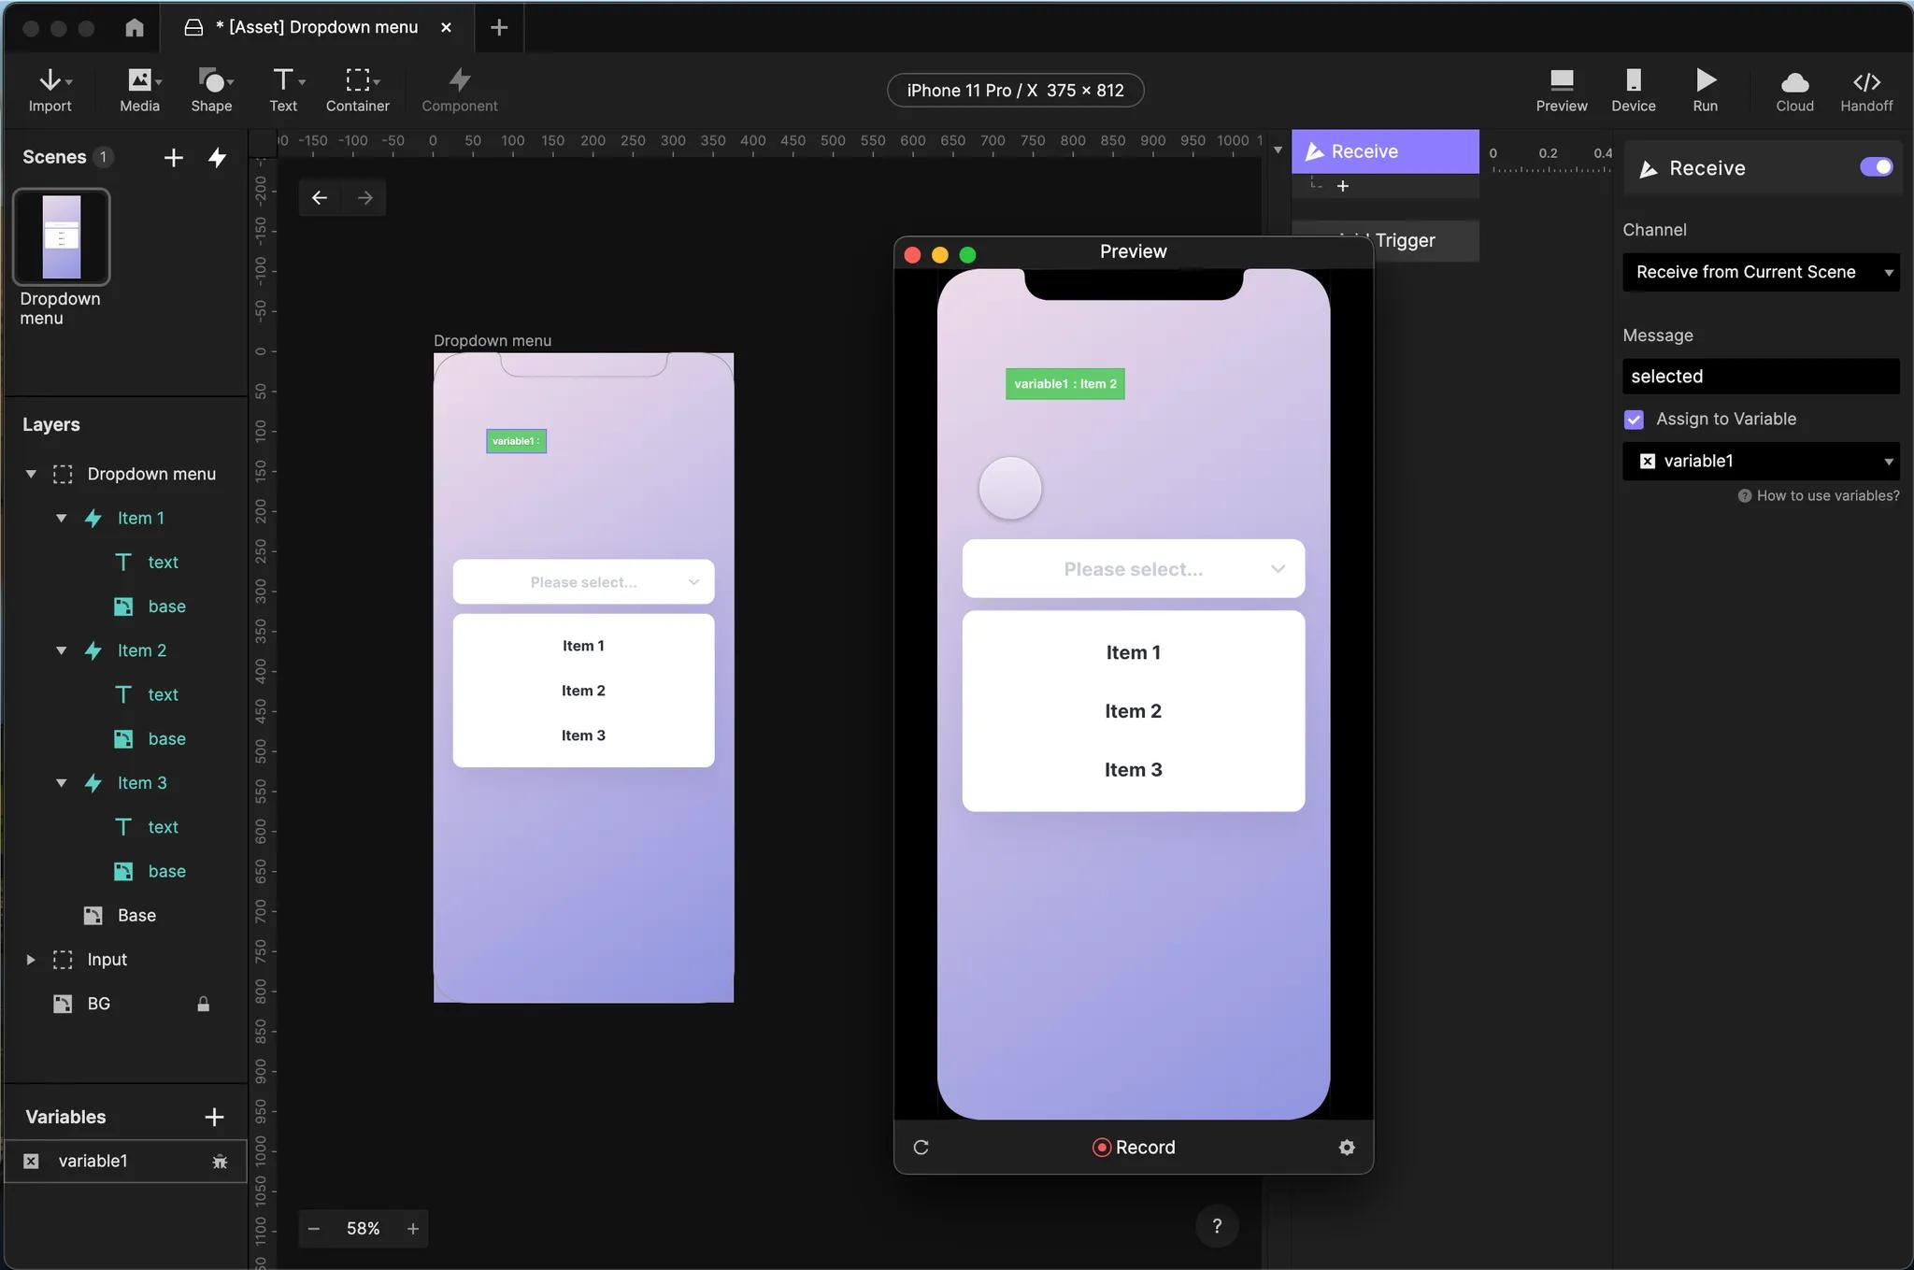Image resolution: width=1914 pixels, height=1270 pixels.
Task: Run the prototype with Run button
Action: pos(1706,91)
